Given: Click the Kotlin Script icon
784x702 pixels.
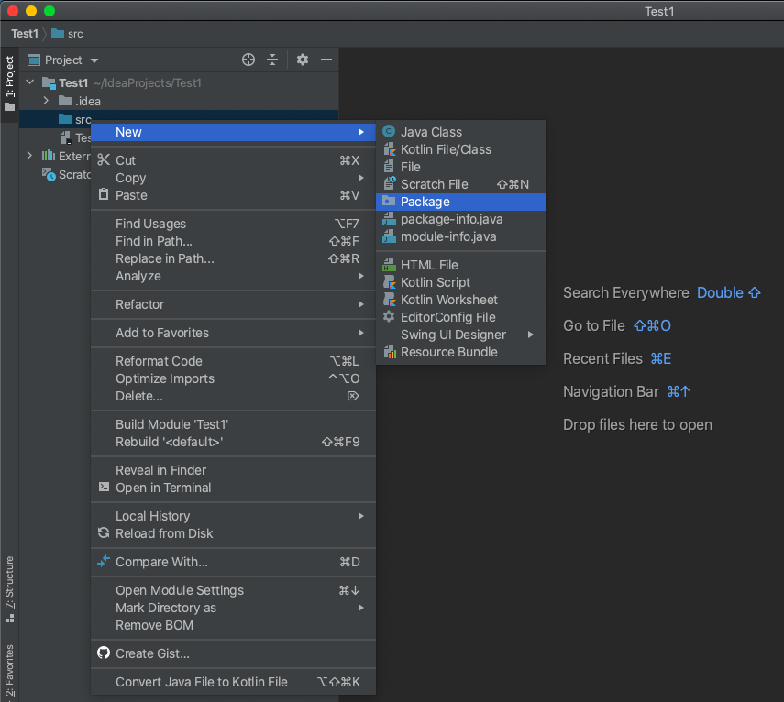Looking at the screenshot, I should [x=389, y=281].
